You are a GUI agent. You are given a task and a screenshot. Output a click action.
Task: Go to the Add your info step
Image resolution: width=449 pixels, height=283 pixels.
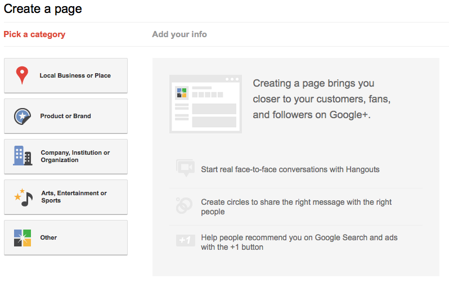point(179,34)
